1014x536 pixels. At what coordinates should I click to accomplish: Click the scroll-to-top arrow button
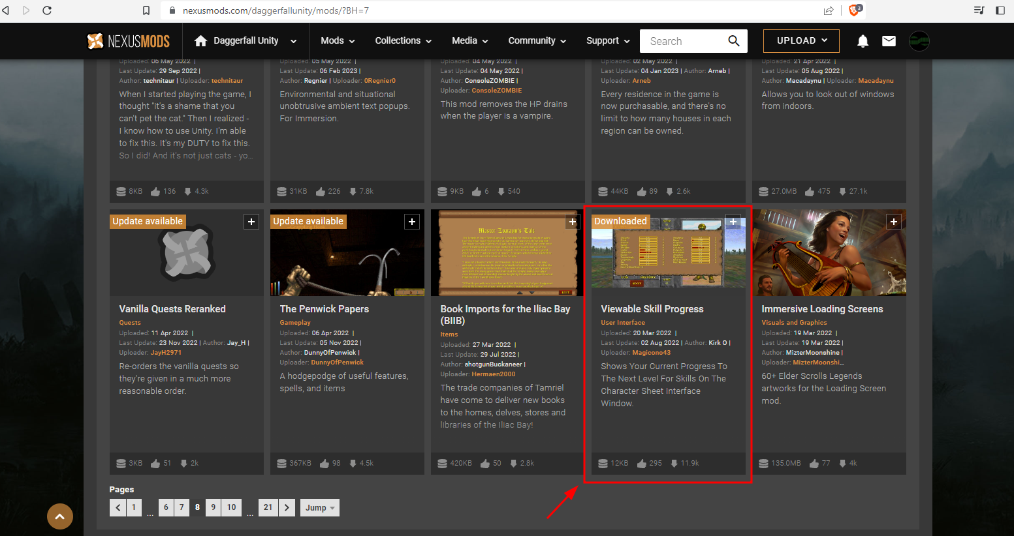point(59,516)
